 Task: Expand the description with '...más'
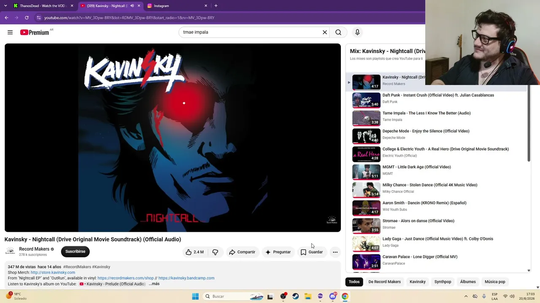click(x=154, y=284)
